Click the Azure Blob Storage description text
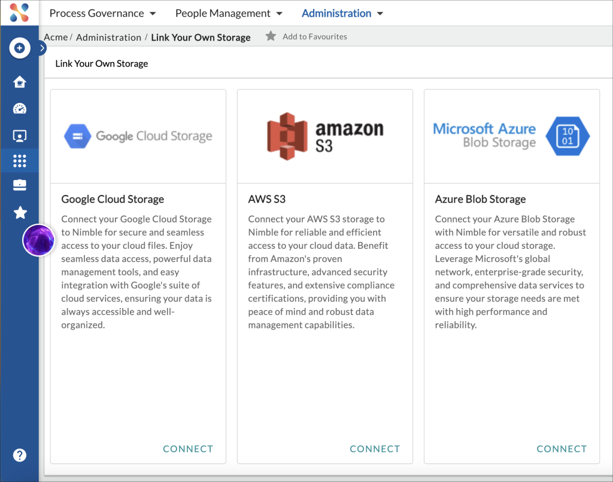 [x=510, y=272]
